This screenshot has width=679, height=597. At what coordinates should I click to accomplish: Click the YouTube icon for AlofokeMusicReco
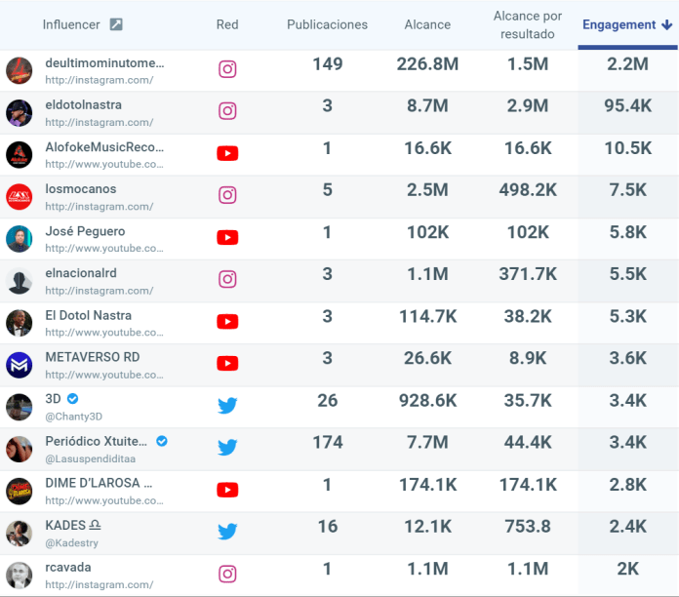point(227,153)
